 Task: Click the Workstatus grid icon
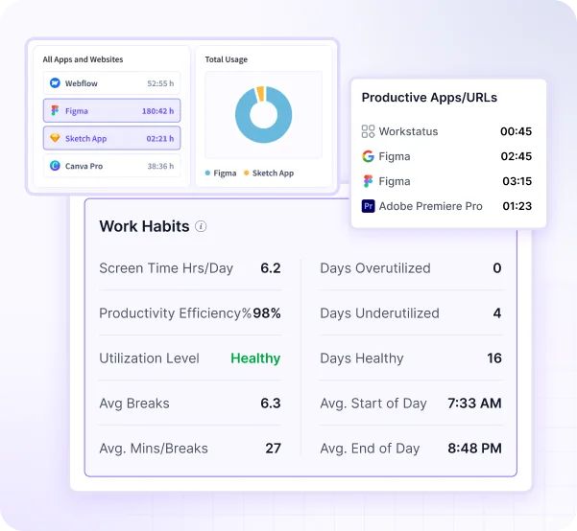(x=368, y=131)
